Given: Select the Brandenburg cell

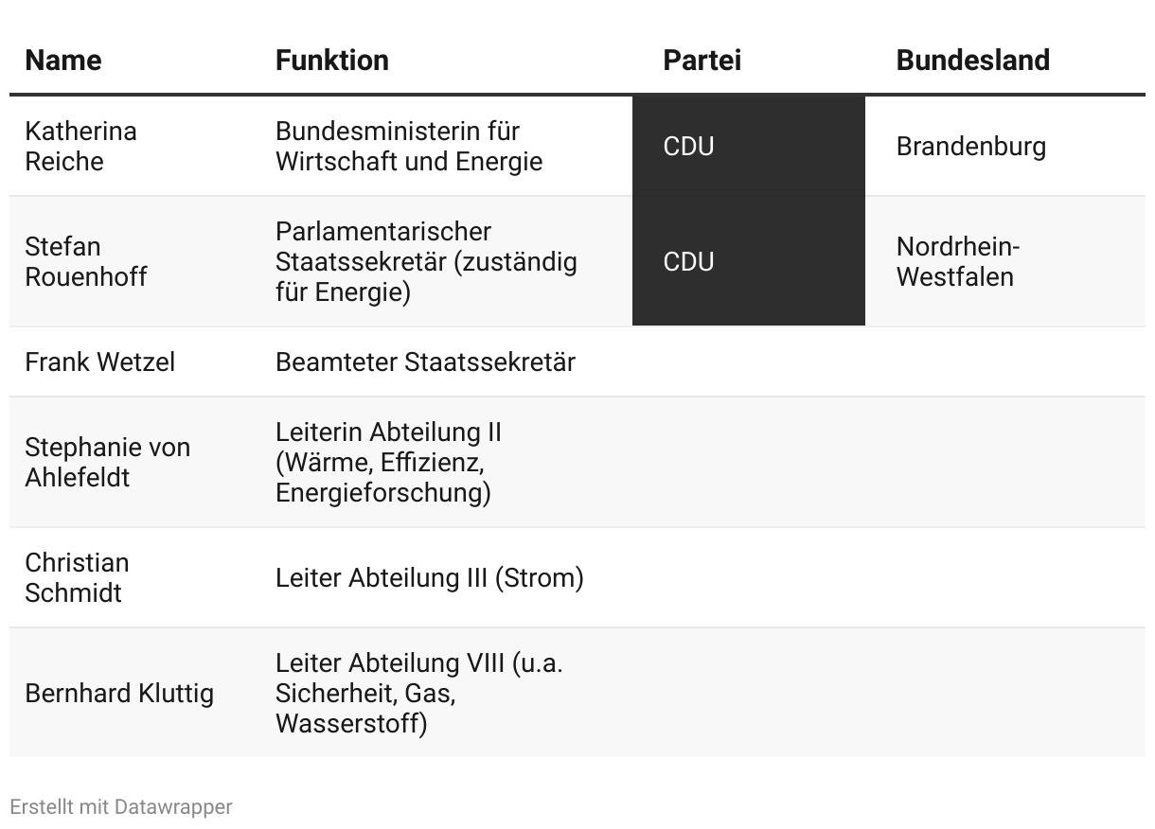Looking at the screenshot, I should pyautogui.click(x=1005, y=146).
